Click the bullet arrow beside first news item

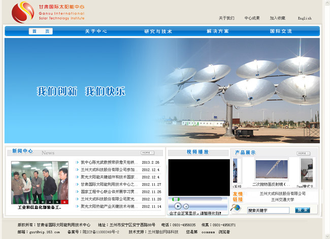(77, 163)
